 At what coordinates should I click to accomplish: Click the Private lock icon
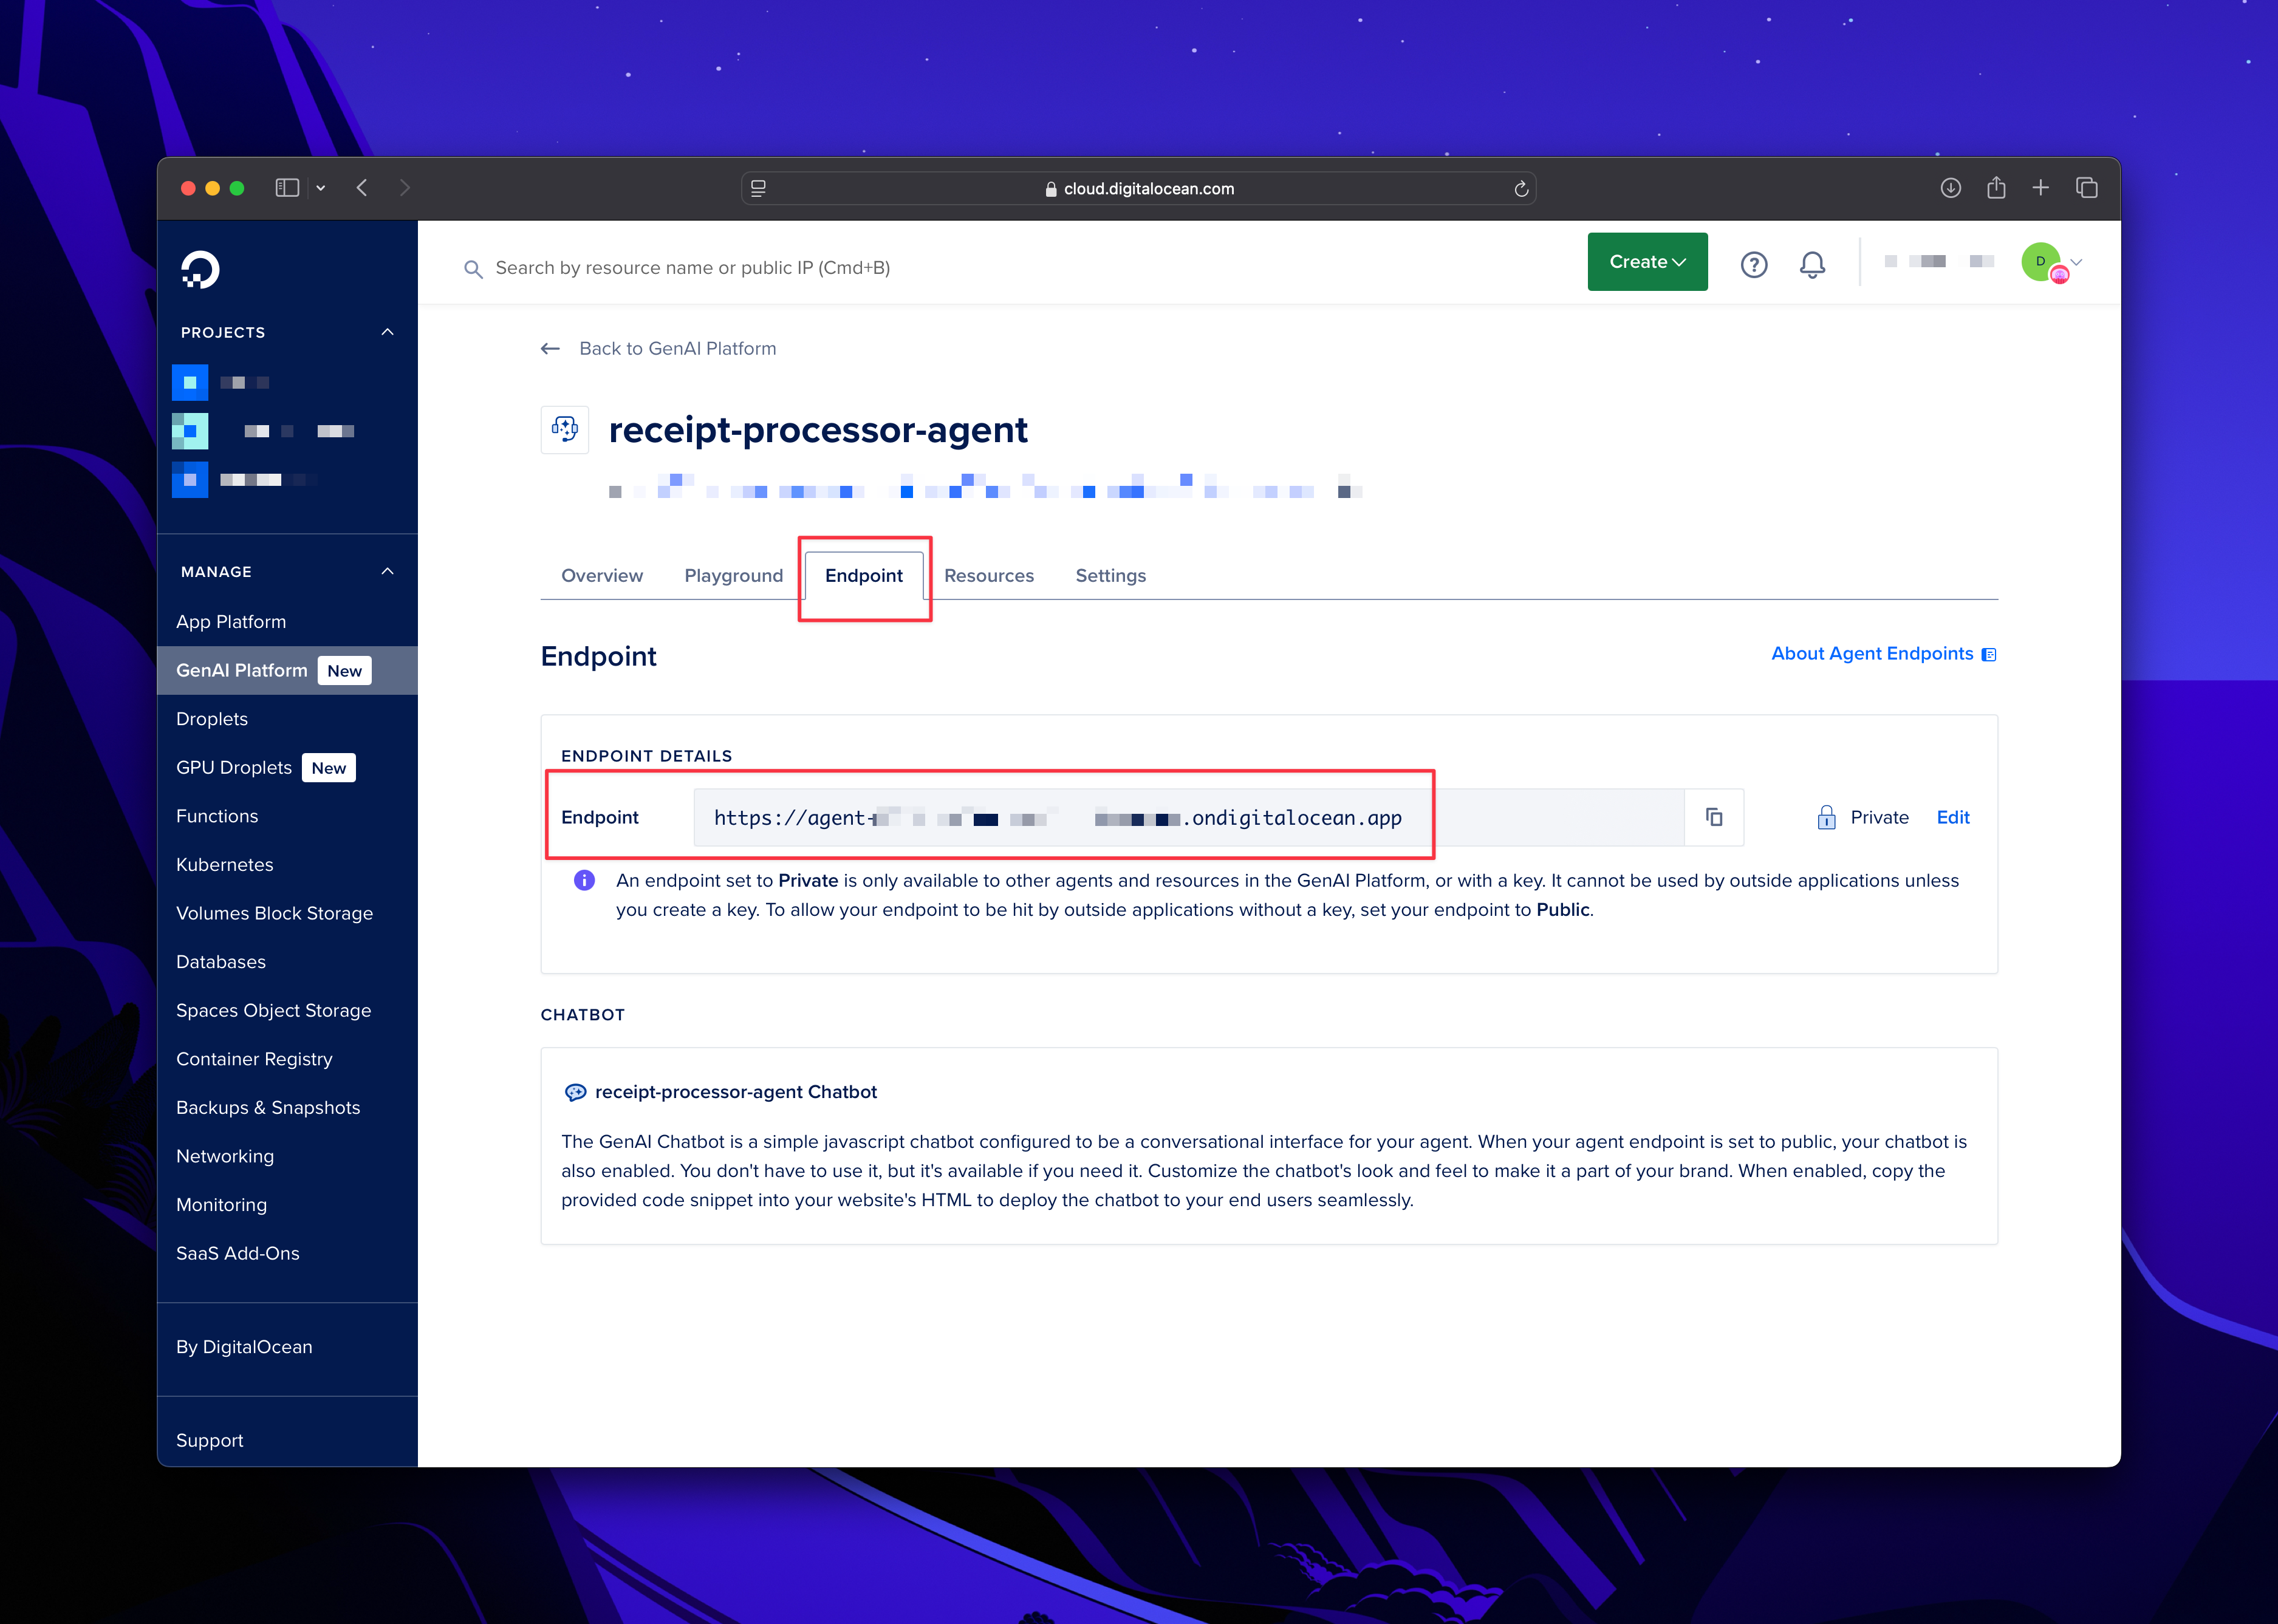pyautogui.click(x=1826, y=818)
